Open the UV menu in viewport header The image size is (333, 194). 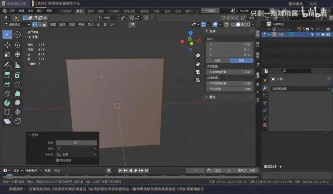click(113, 25)
